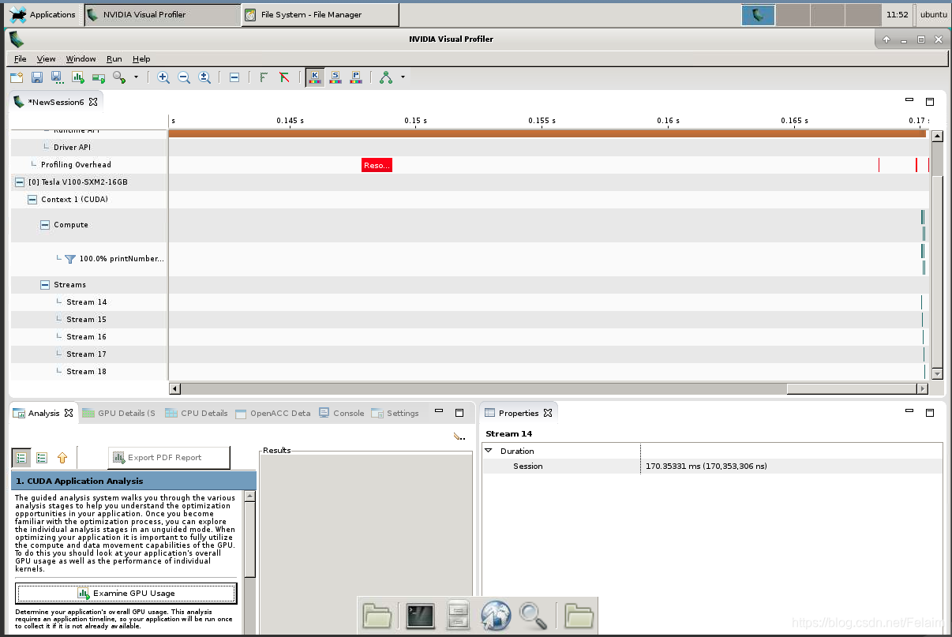Open dependency analysis dropdown arrow
The height and width of the screenshot is (637, 952).
[x=403, y=77]
